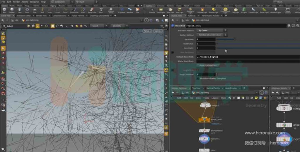
Task: Select the repeat_end1 node in network
Action: coord(204,120)
